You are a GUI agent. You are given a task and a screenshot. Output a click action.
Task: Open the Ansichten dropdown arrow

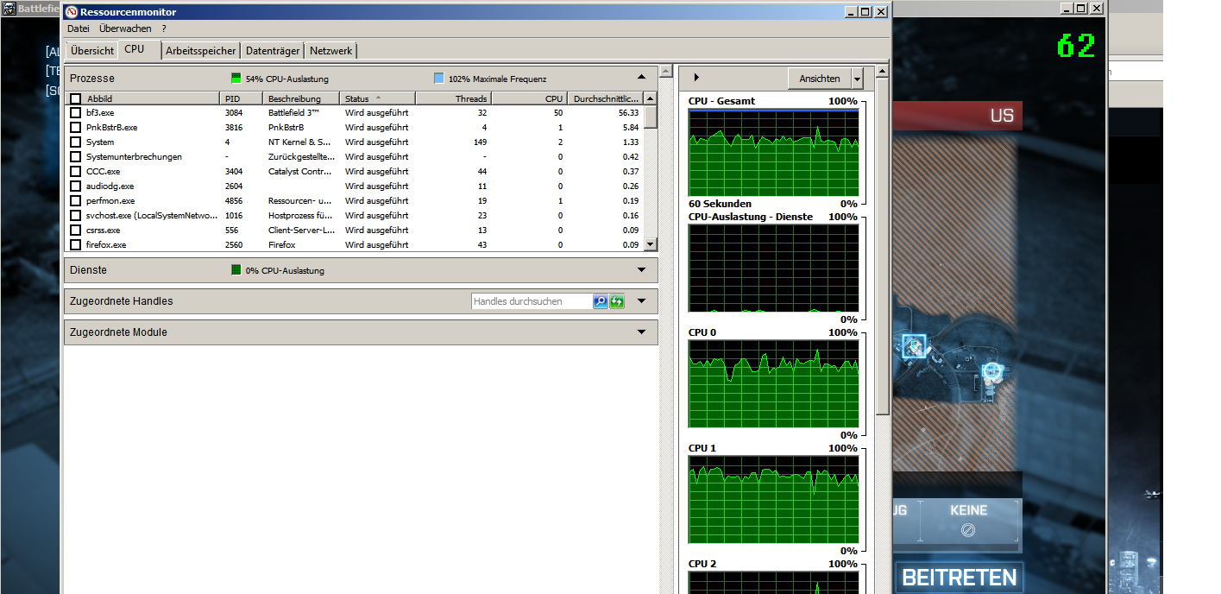[857, 79]
